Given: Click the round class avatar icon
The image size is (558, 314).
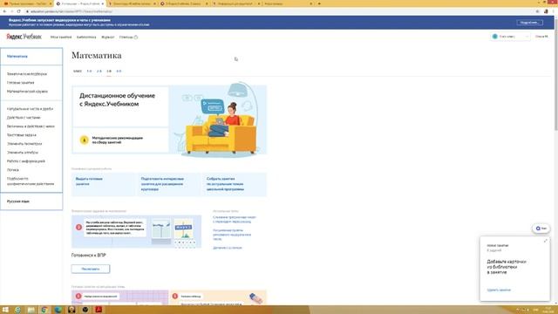Looking at the screenshot, I should pos(494,37).
